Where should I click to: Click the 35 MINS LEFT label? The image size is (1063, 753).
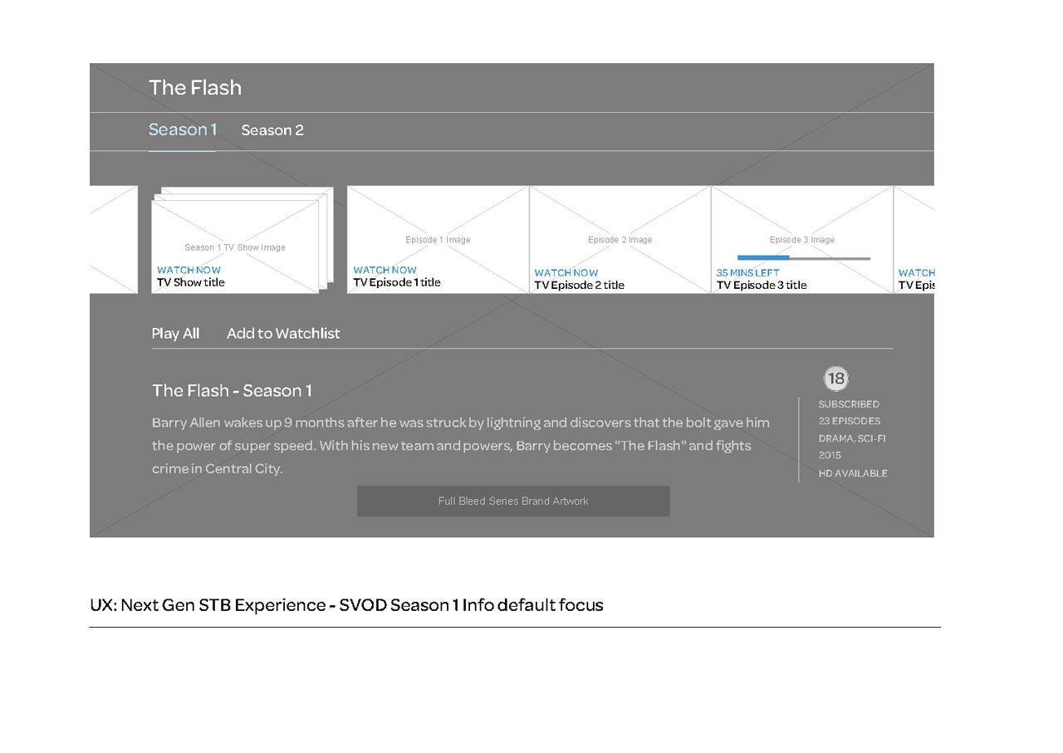click(747, 272)
